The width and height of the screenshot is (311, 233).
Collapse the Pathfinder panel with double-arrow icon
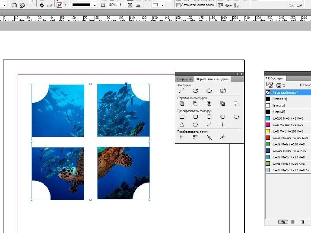click(236, 74)
